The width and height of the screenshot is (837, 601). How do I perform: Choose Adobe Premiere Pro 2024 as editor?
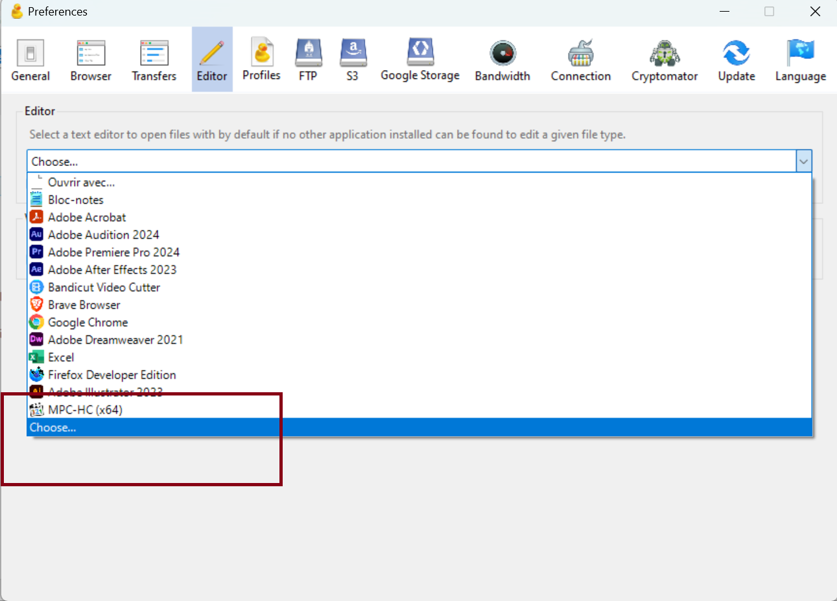coord(419,252)
